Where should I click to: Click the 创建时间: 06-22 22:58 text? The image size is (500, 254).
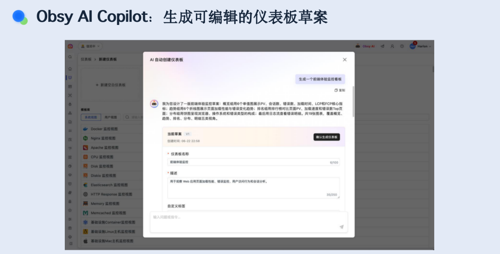tap(184, 141)
